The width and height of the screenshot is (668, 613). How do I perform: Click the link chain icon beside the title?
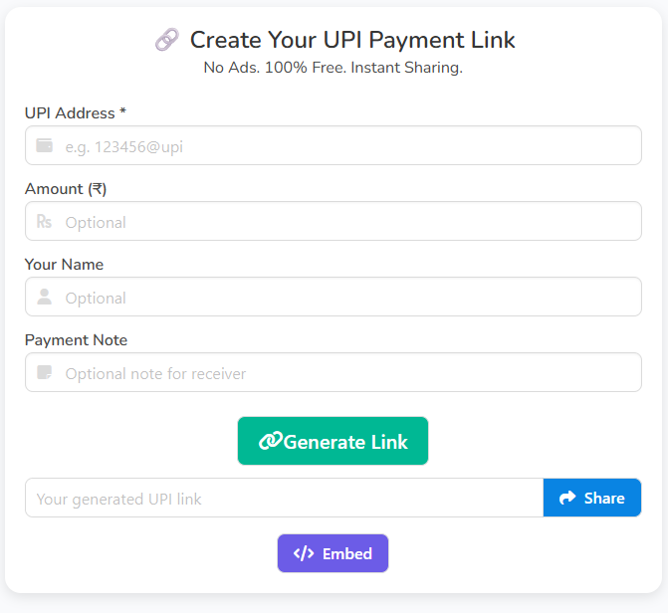[166, 40]
